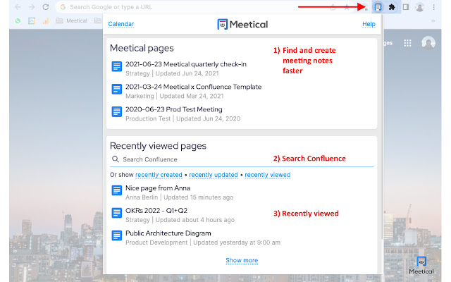Click the WhatsApp bookmark icon

(x=18, y=20)
